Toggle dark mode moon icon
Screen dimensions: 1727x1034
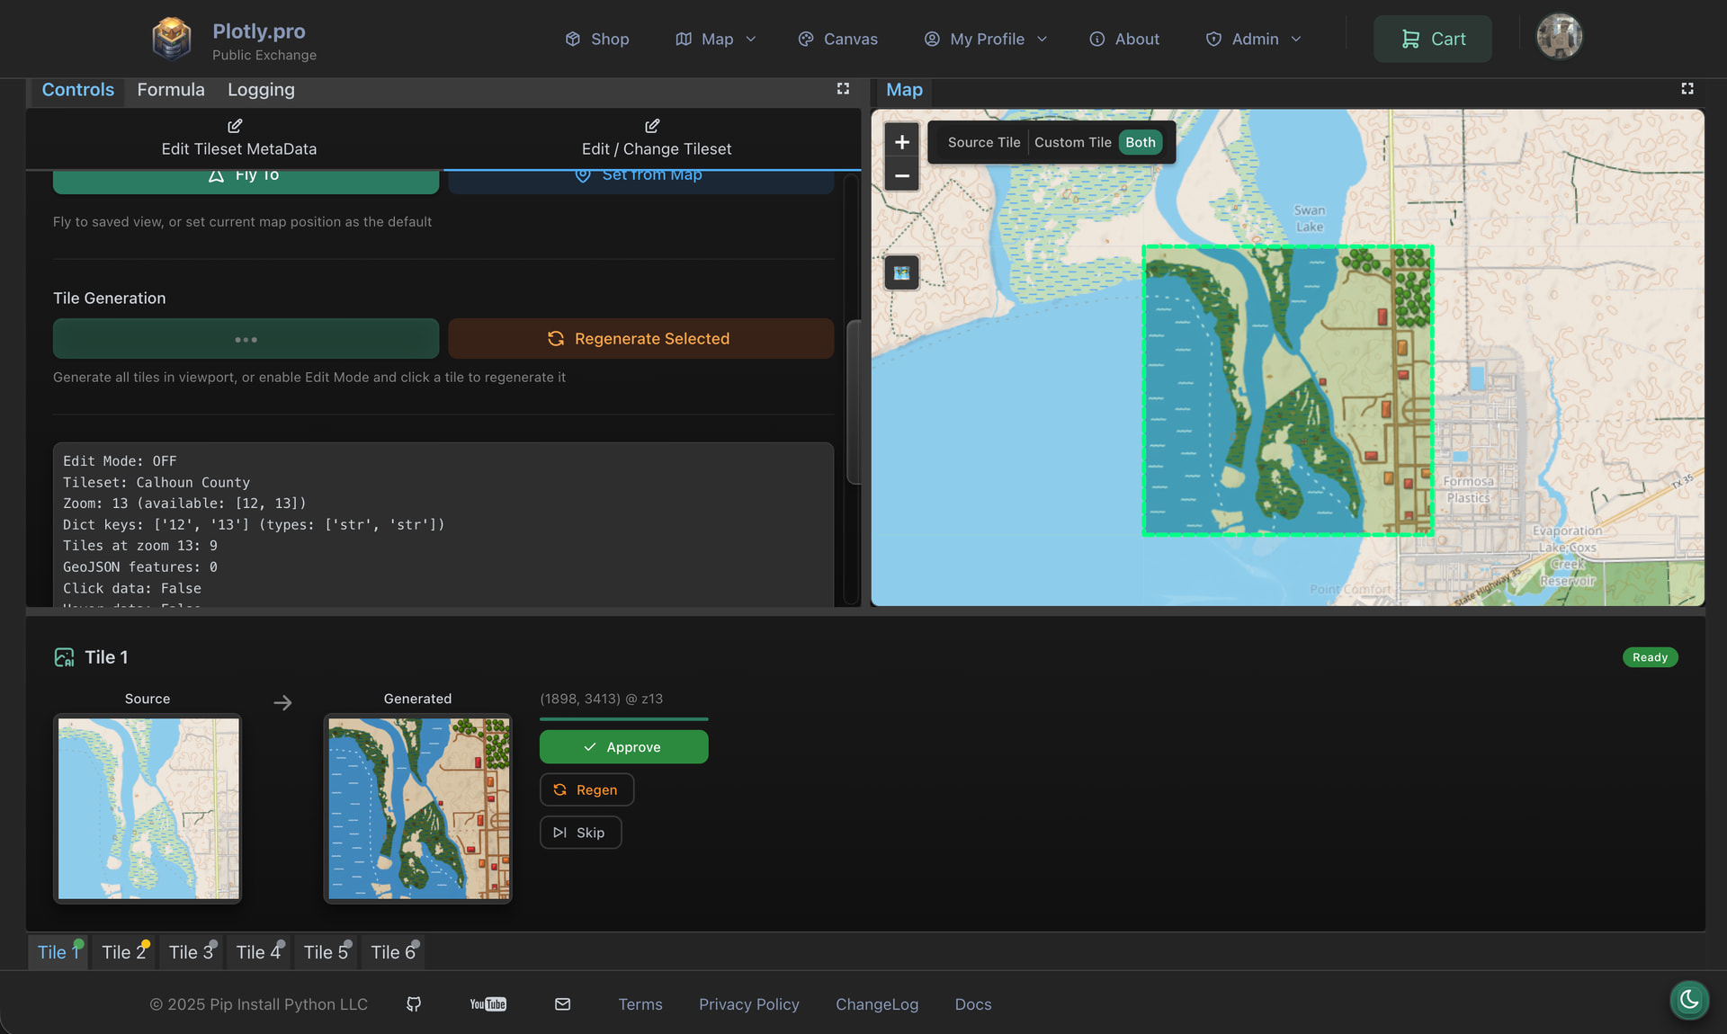[x=1688, y=999]
